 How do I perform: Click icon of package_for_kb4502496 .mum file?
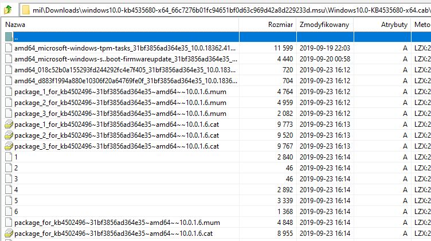point(9,222)
